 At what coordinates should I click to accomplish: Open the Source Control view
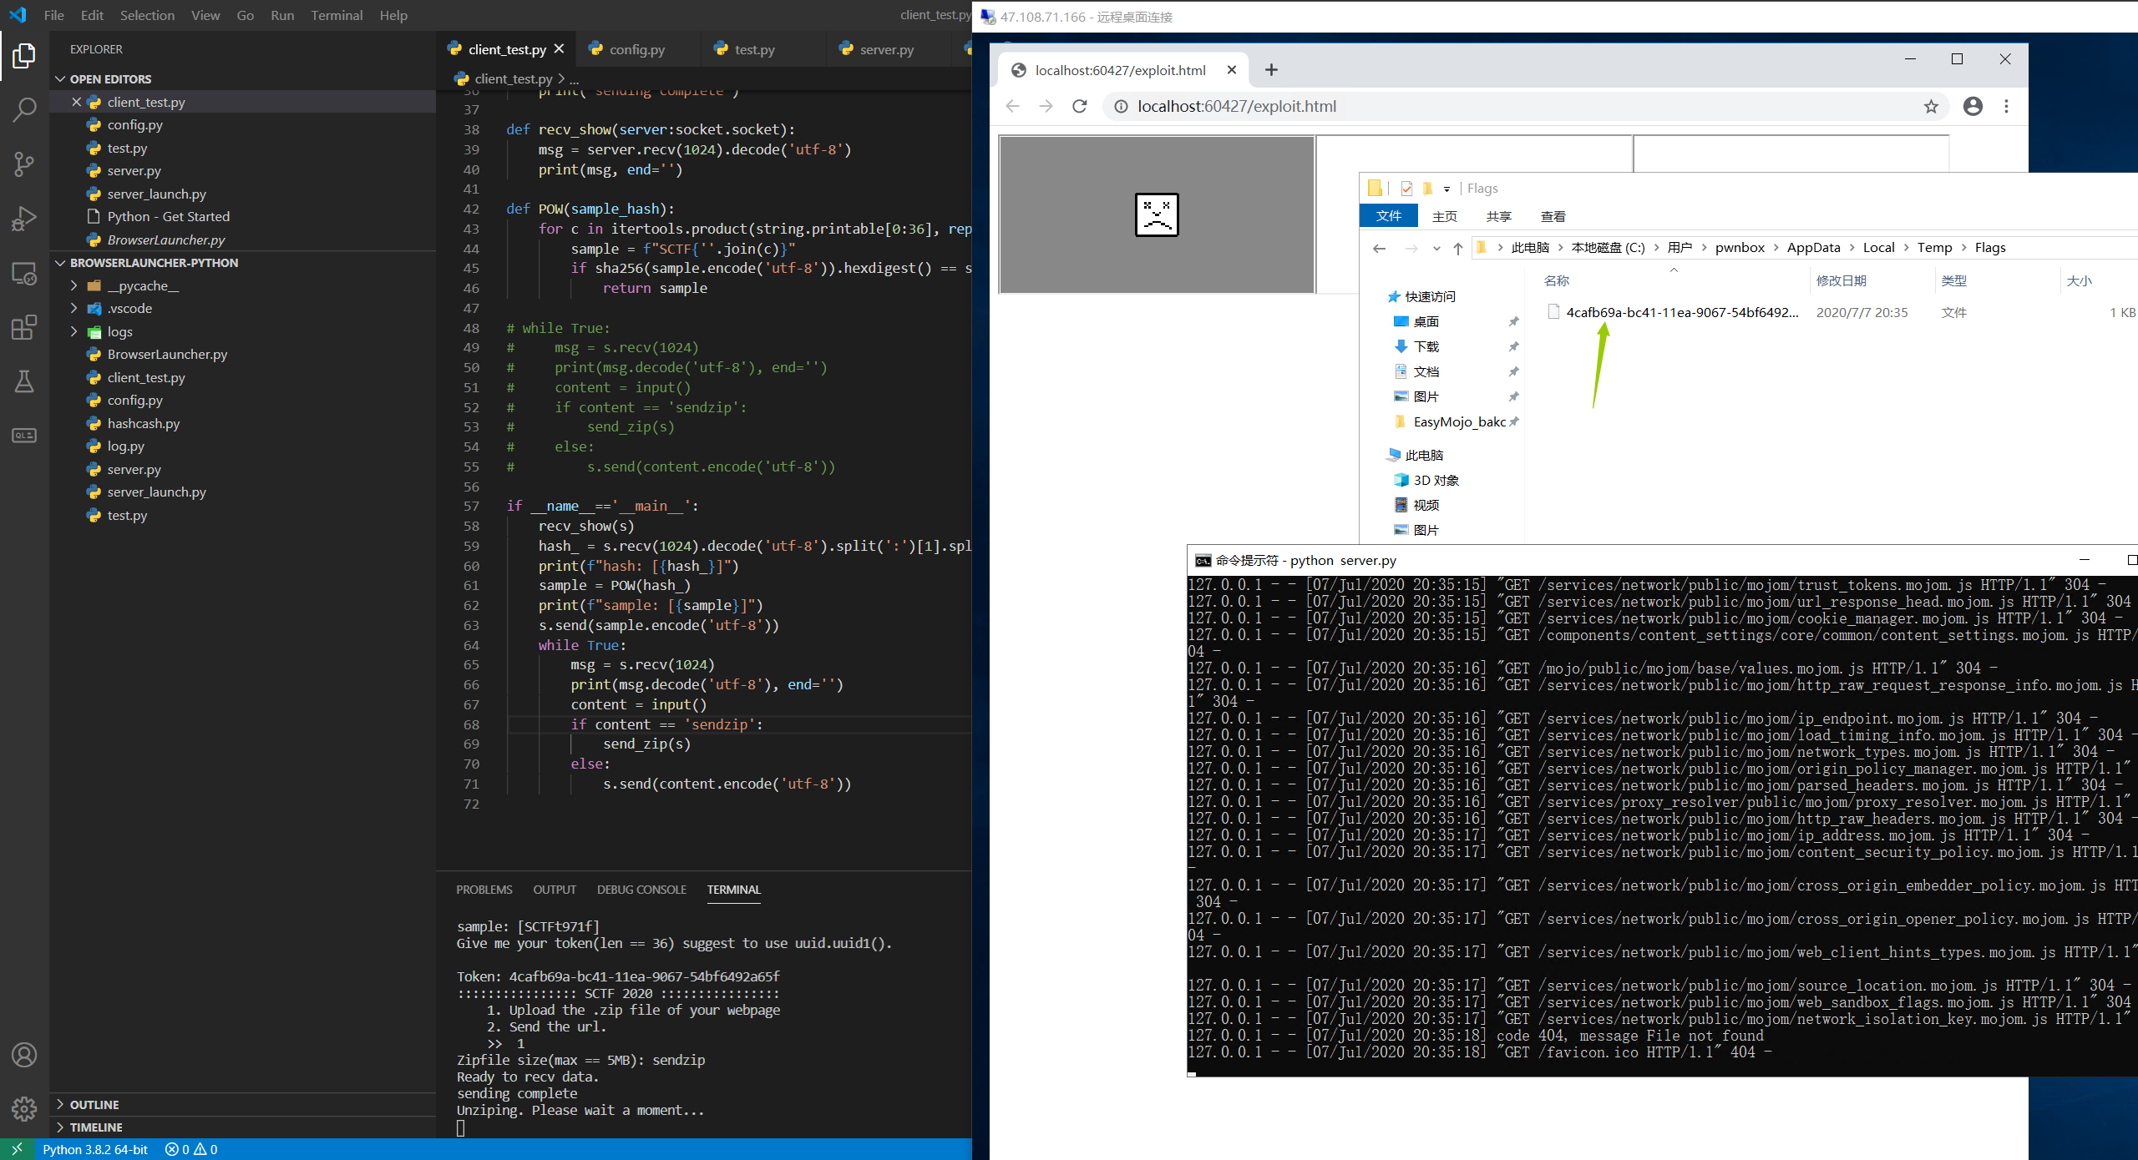24,164
